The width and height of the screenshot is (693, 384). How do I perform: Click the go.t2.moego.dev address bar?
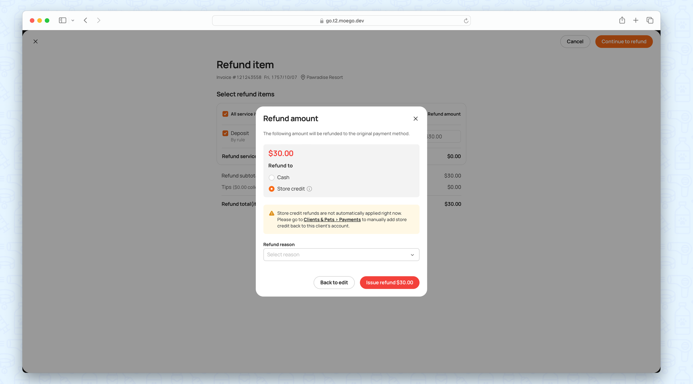[x=341, y=21]
